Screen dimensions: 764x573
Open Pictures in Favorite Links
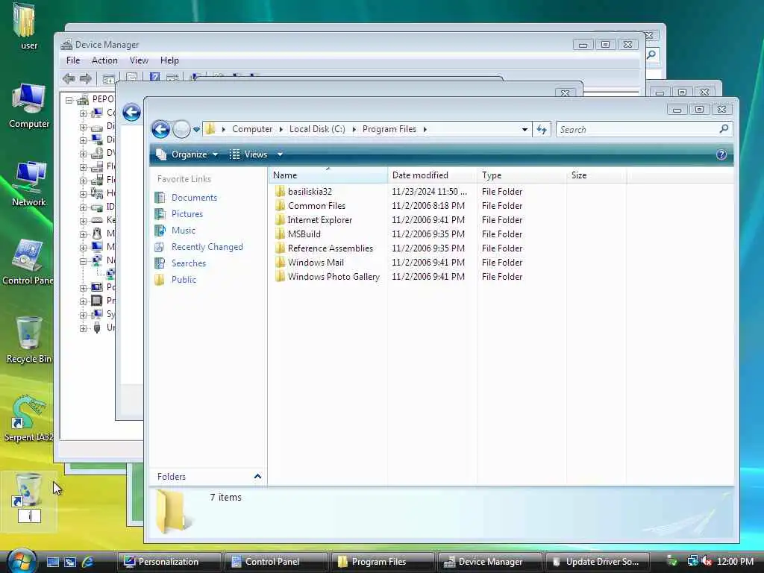tap(187, 214)
